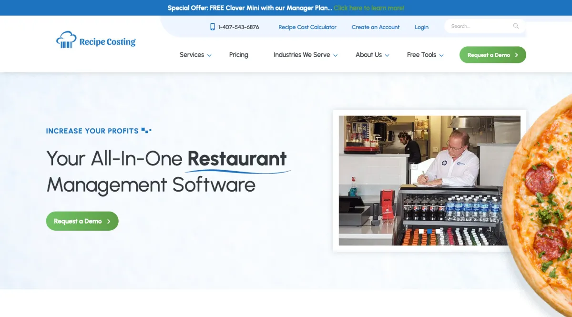
Task: Click the hero Request a Demo button
Action: (82, 221)
